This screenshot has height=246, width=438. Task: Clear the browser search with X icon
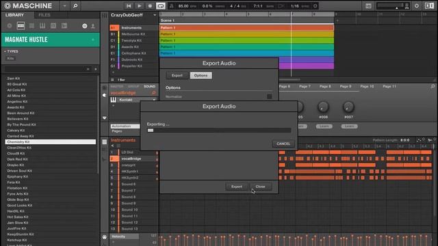tap(88, 69)
